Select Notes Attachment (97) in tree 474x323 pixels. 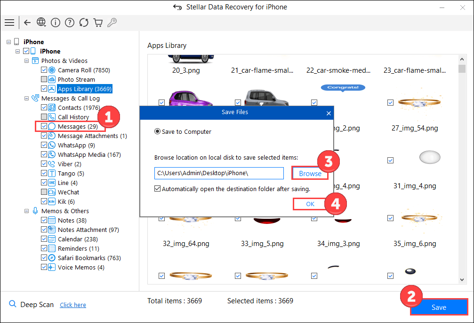click(88, 230)
